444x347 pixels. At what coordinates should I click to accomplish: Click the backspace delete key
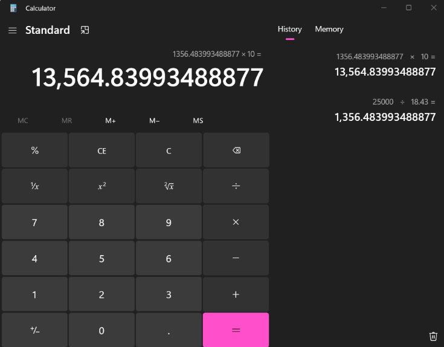236,150
